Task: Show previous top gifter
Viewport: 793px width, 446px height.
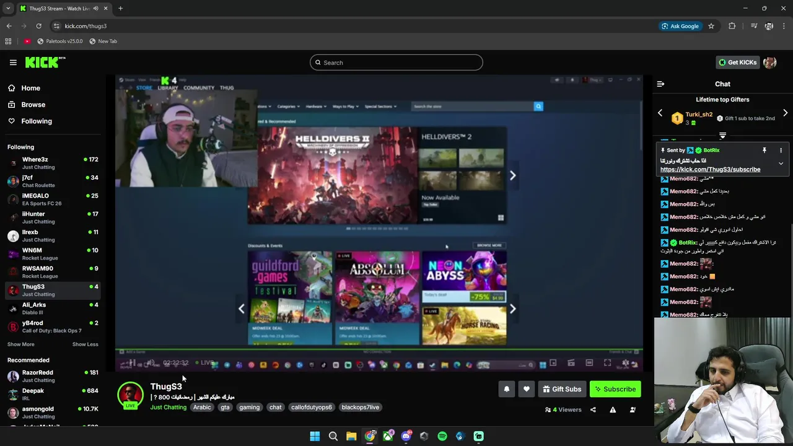Action: (x=660, y=113)
